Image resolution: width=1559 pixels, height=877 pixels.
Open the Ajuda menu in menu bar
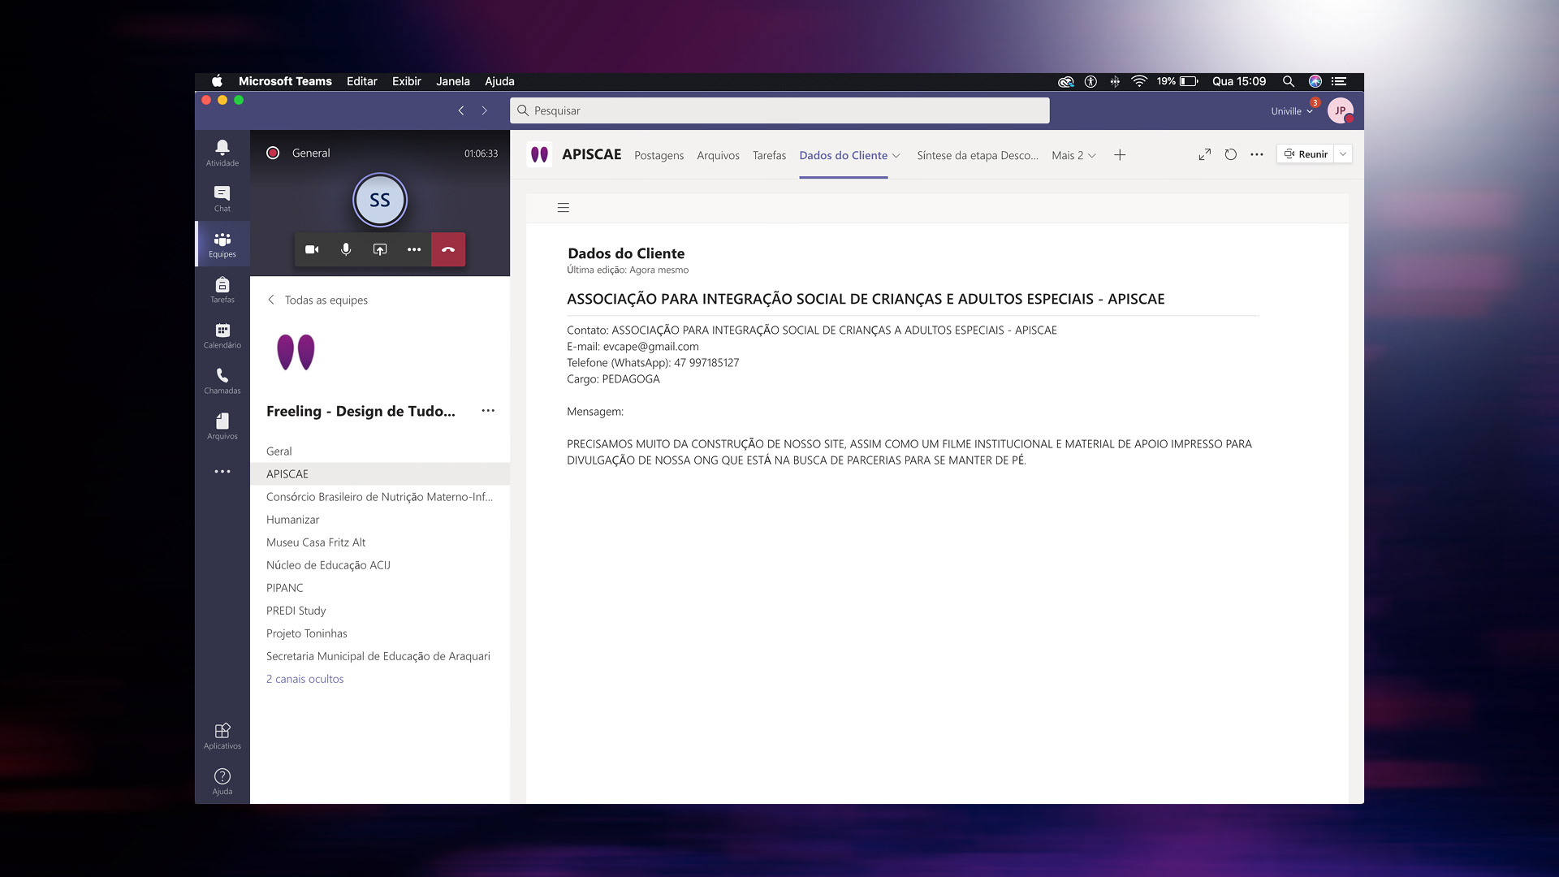pos(499,81)
